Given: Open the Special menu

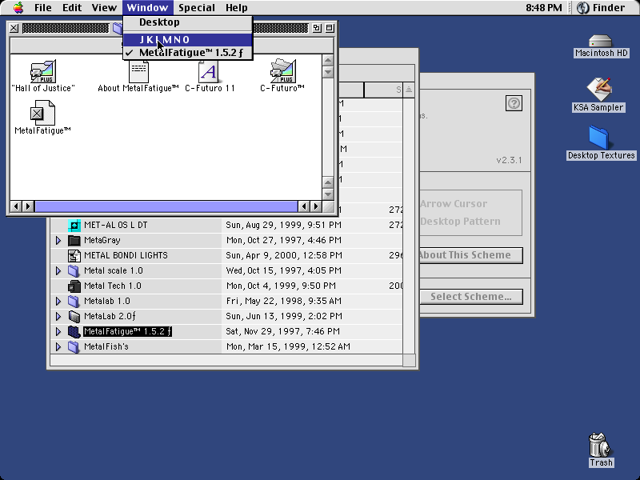Looking at the screenshot, I should coord(196,7).
